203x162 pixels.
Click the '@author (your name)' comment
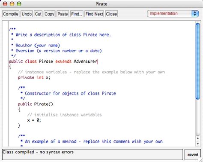[38, 46]
